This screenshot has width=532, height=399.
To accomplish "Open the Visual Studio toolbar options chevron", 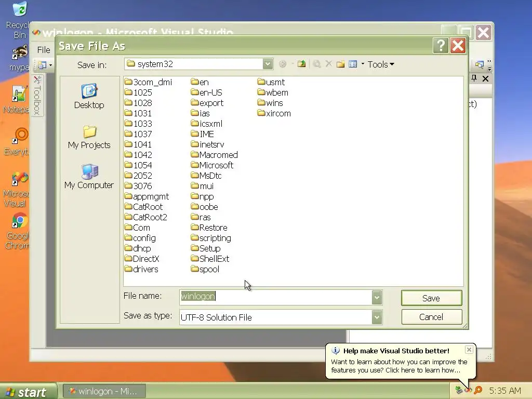I will (489, 64).
